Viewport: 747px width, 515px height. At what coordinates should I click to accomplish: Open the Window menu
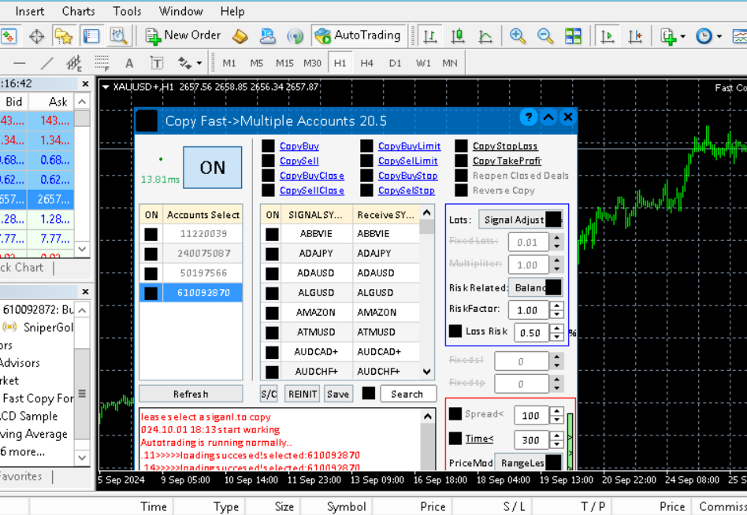point(180,11)
